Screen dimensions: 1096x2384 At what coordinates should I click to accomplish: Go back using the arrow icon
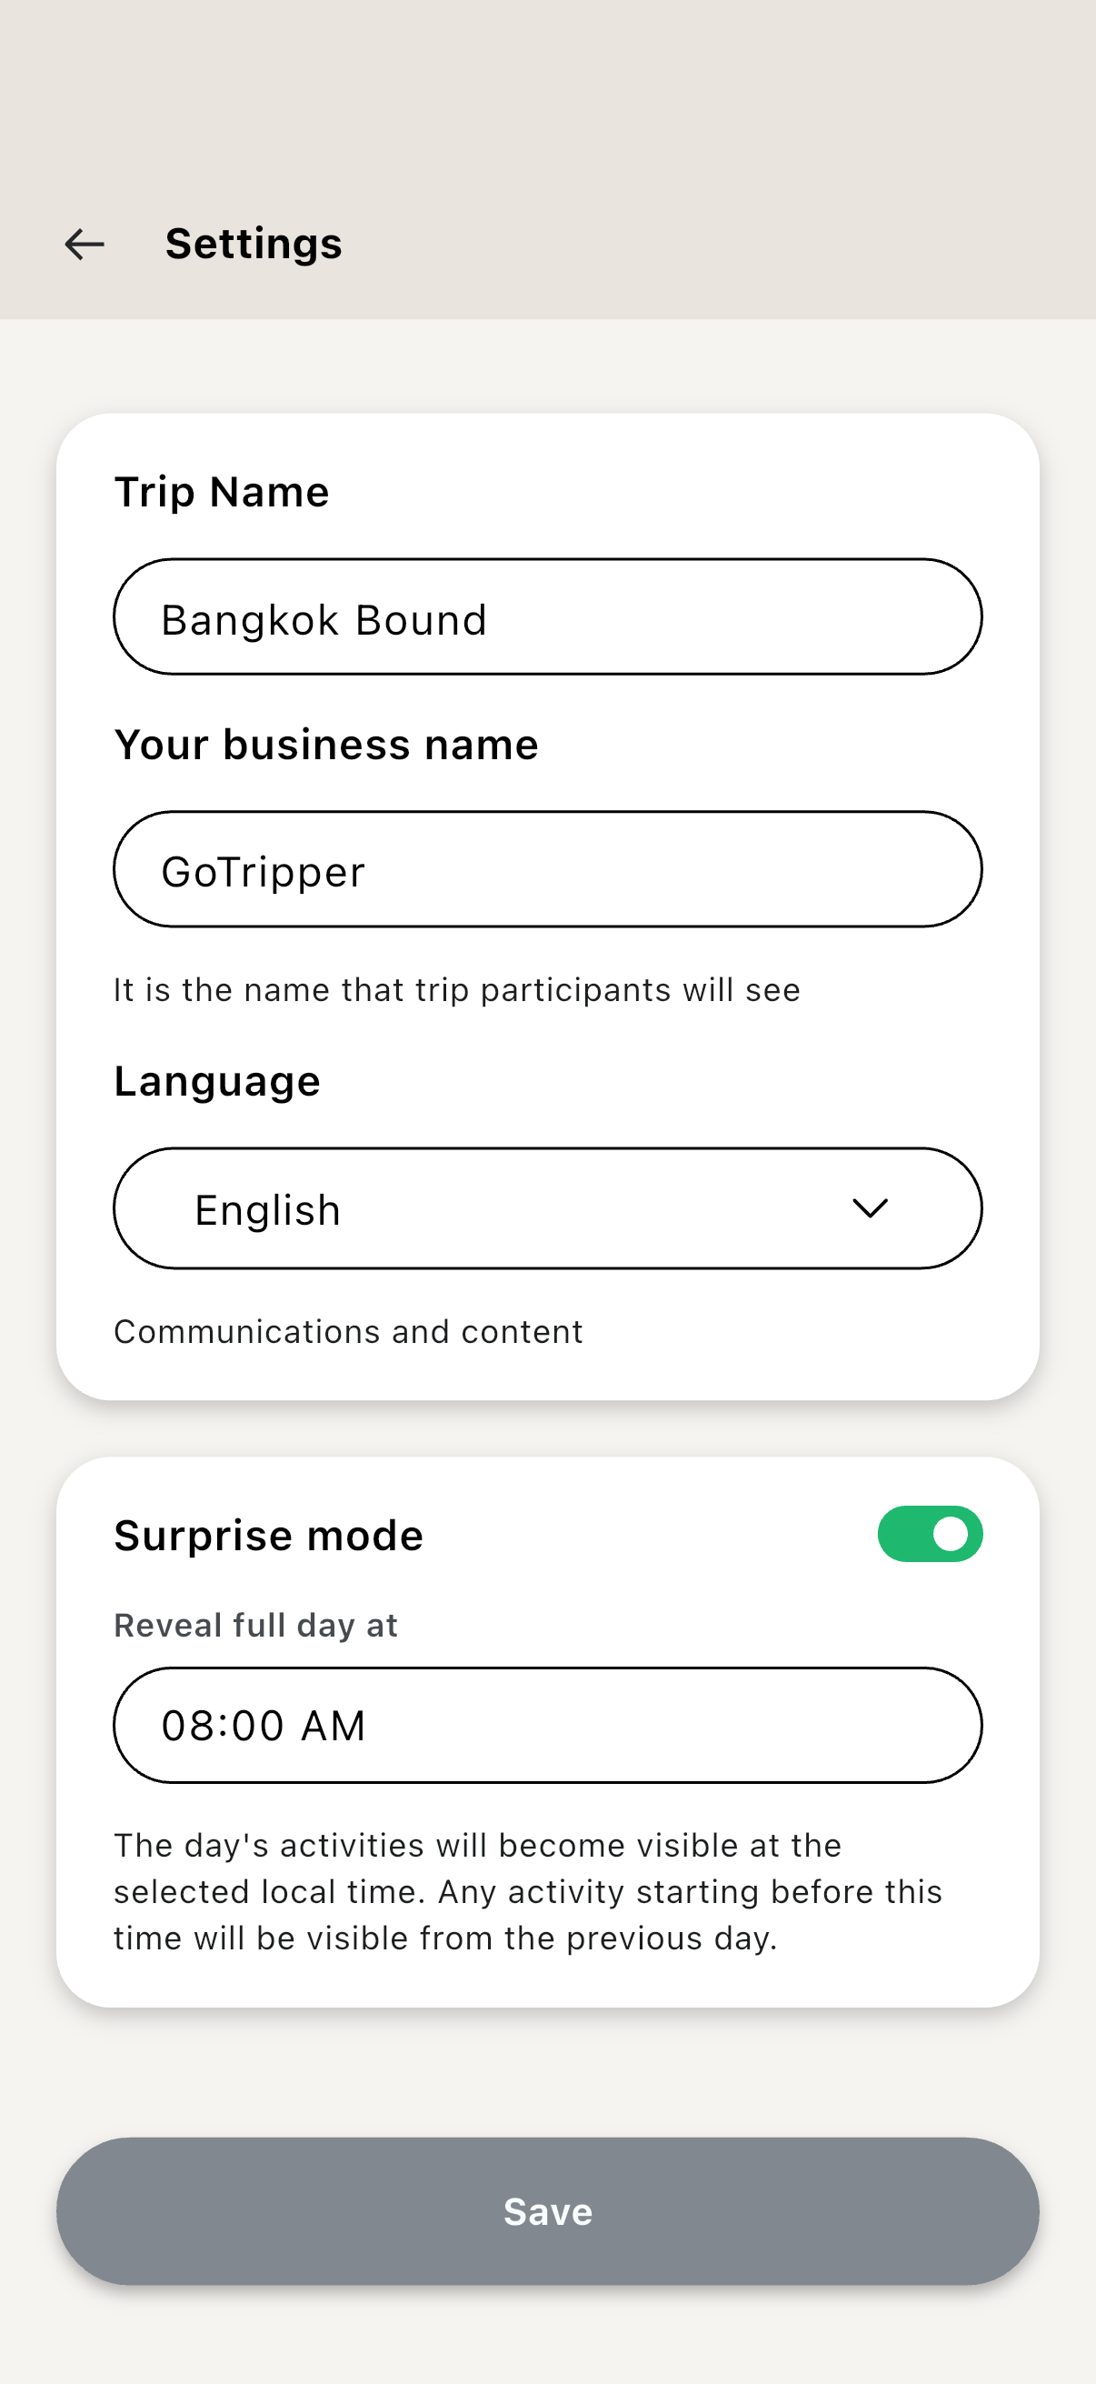(x=85, y=245)
